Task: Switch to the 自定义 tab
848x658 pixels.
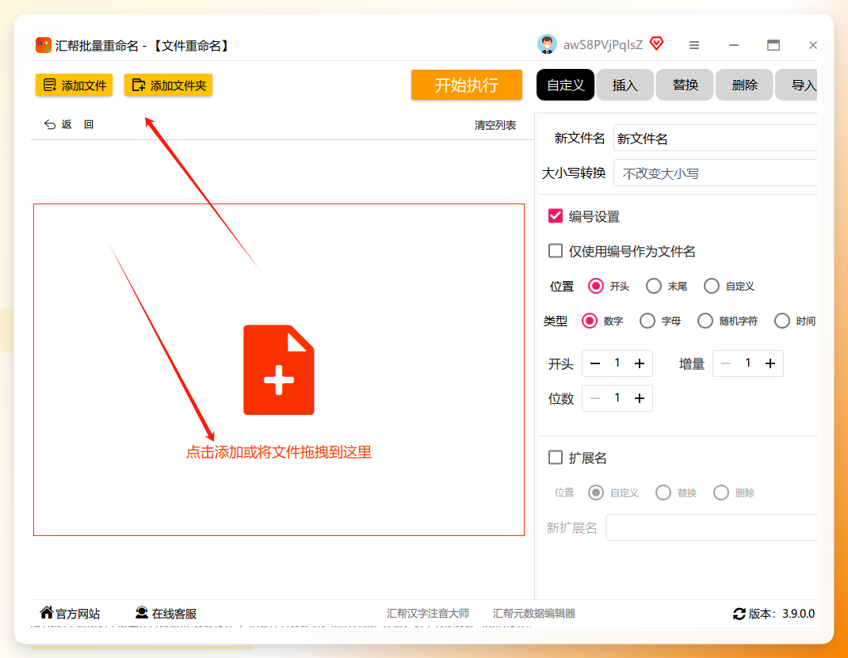Action: pos(565,85)
